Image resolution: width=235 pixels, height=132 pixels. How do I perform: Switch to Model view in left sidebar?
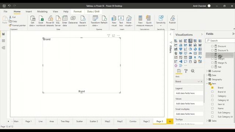point(3,48)
